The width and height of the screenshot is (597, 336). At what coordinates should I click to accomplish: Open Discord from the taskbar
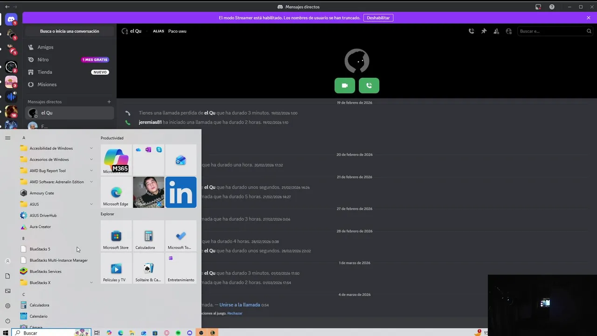pos(190,333)
